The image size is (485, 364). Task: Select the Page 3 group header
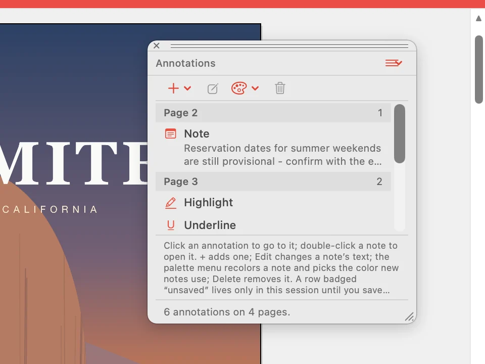(x=273, y=181)
